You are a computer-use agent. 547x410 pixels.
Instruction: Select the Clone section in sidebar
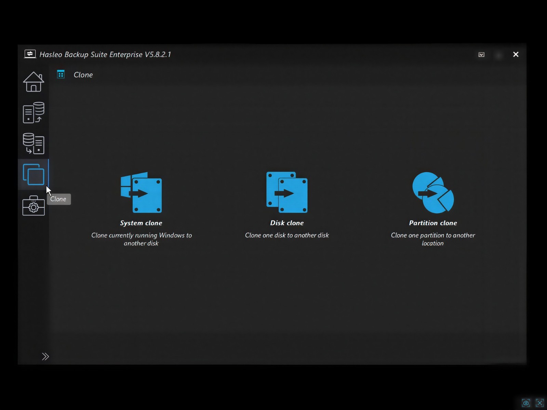click(x=34, y=174)
